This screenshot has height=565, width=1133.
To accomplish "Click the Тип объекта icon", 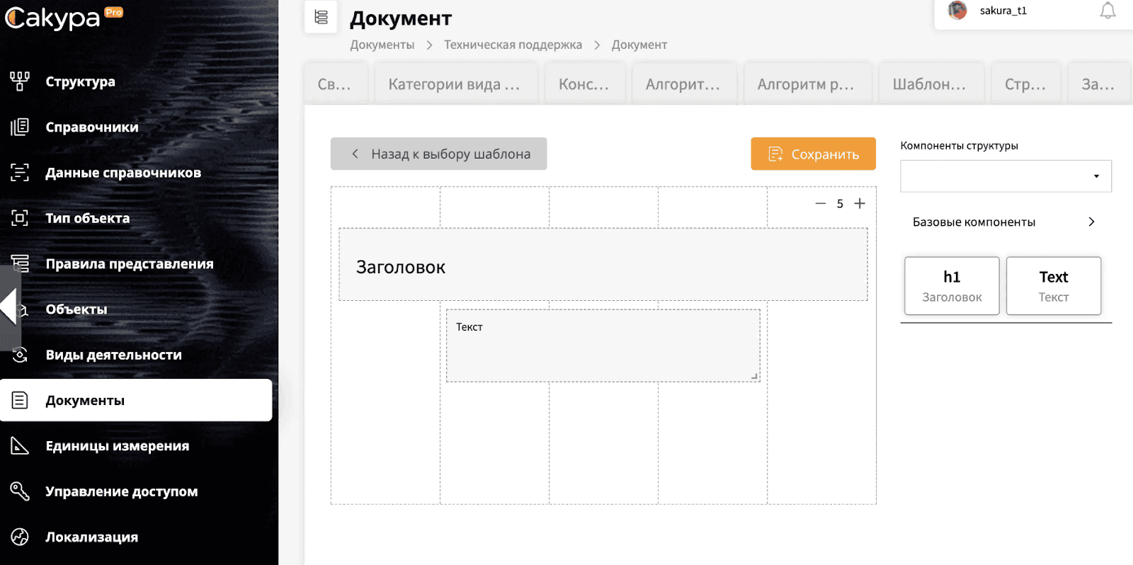I will coord(20,218).
